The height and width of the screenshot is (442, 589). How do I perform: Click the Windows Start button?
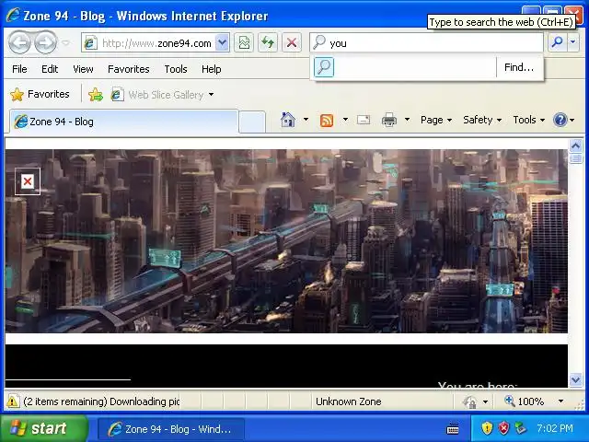pyautogui.click(x=44, y=428)
